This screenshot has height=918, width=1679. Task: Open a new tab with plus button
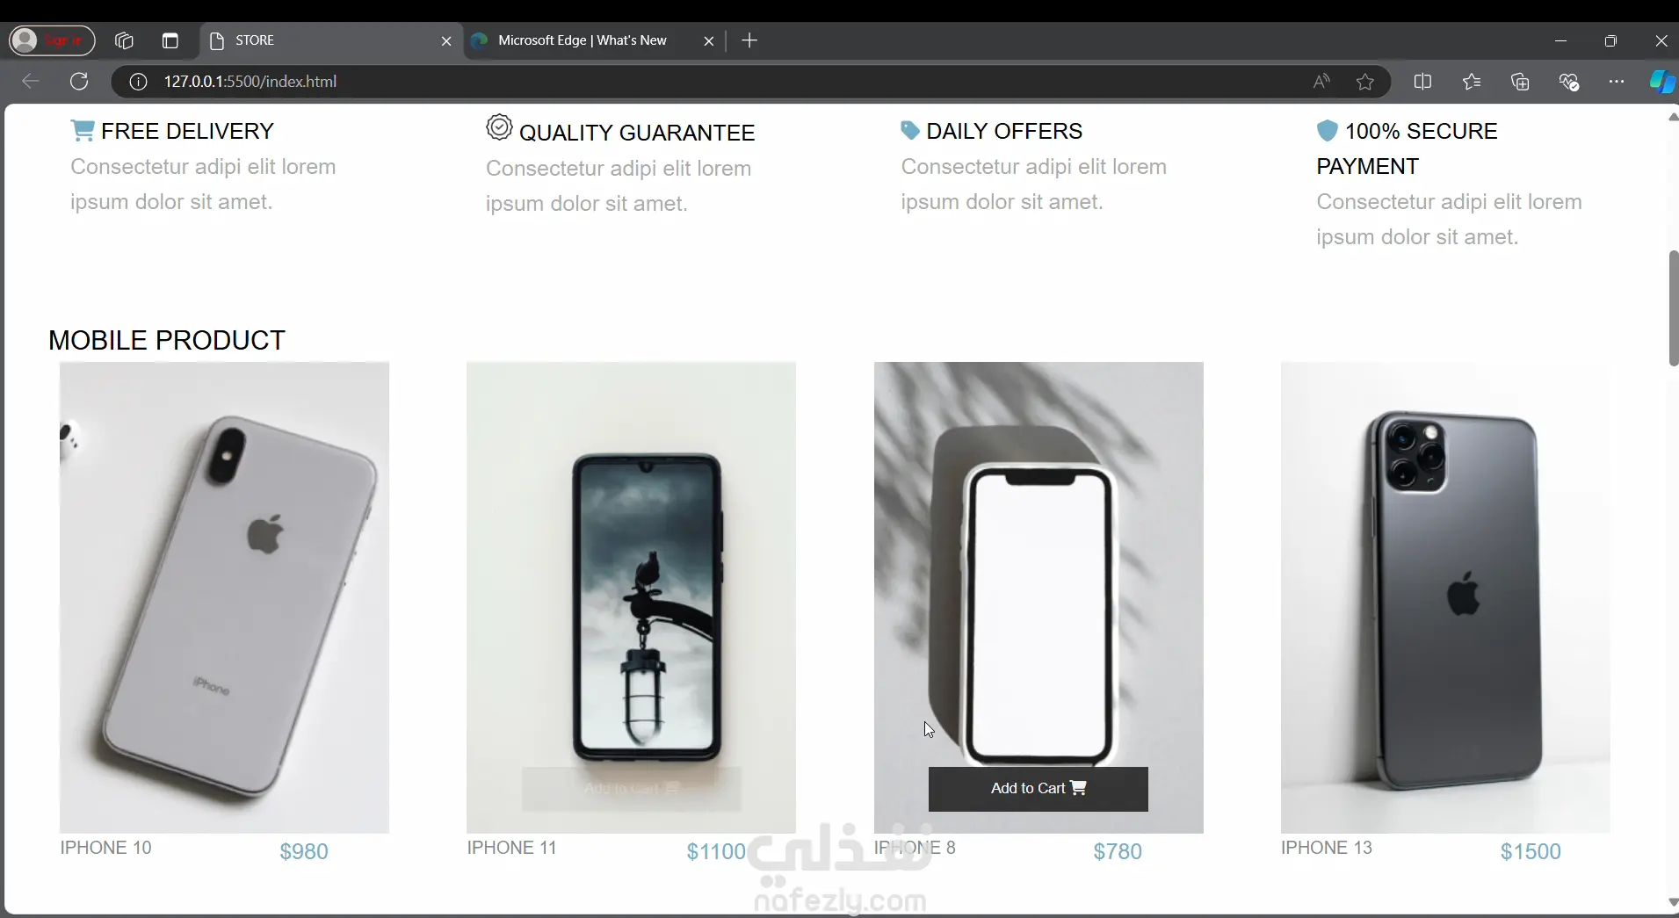(749, 40)
